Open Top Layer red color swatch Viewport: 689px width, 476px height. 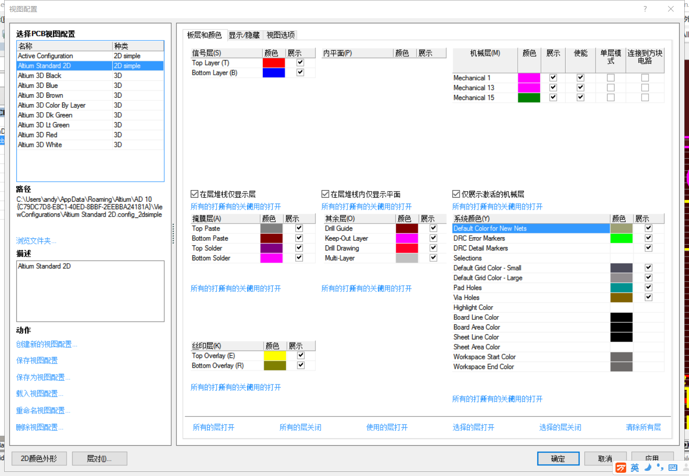tap(274, 63)
